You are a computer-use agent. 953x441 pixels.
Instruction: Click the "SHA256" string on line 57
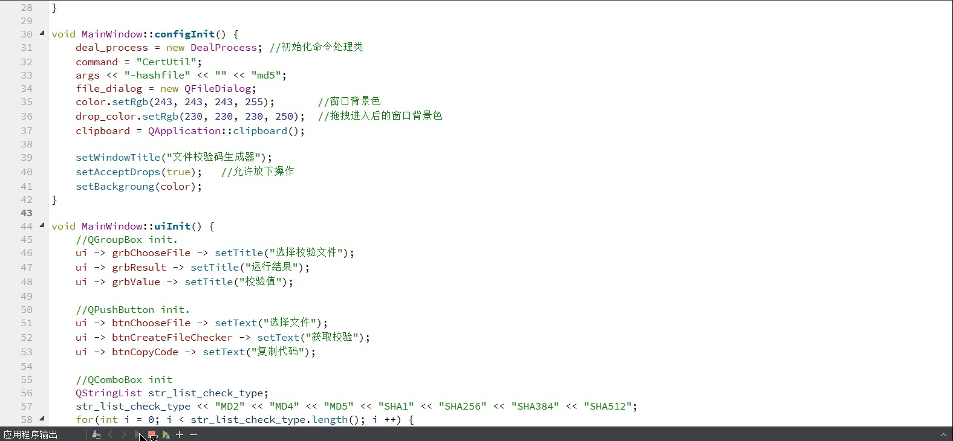tap(463, 406)
